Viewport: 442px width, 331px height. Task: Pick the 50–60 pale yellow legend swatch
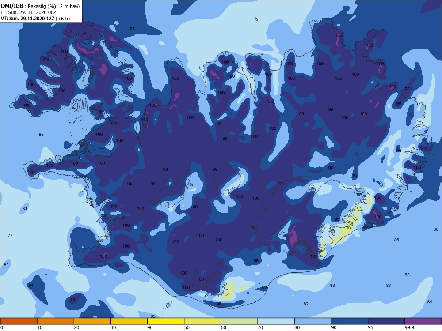202,321
